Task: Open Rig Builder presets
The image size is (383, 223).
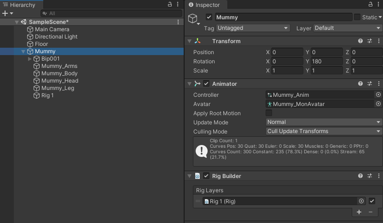Action: pyautogui.click(x=370, y=176)
